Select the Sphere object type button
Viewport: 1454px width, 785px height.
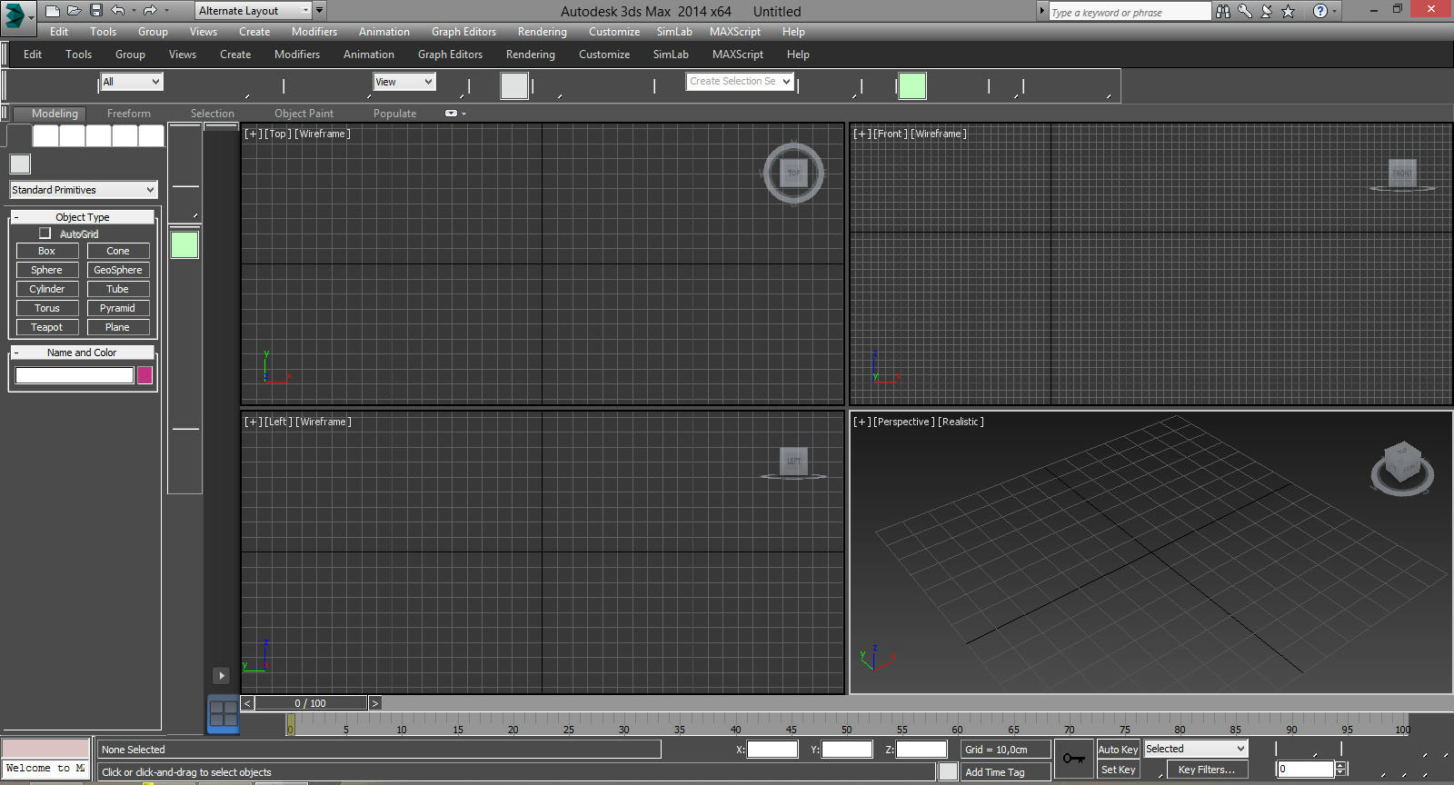(x=47, y=270)
